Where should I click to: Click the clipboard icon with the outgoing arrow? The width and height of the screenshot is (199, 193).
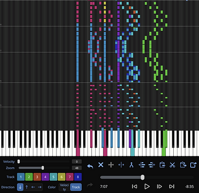(x=183, y=165)
